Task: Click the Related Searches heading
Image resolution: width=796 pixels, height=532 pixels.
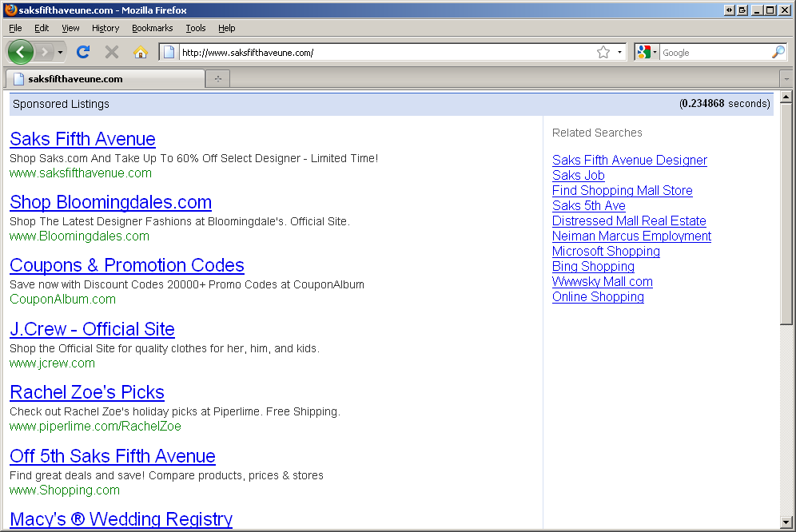Action: pos(597,133)
